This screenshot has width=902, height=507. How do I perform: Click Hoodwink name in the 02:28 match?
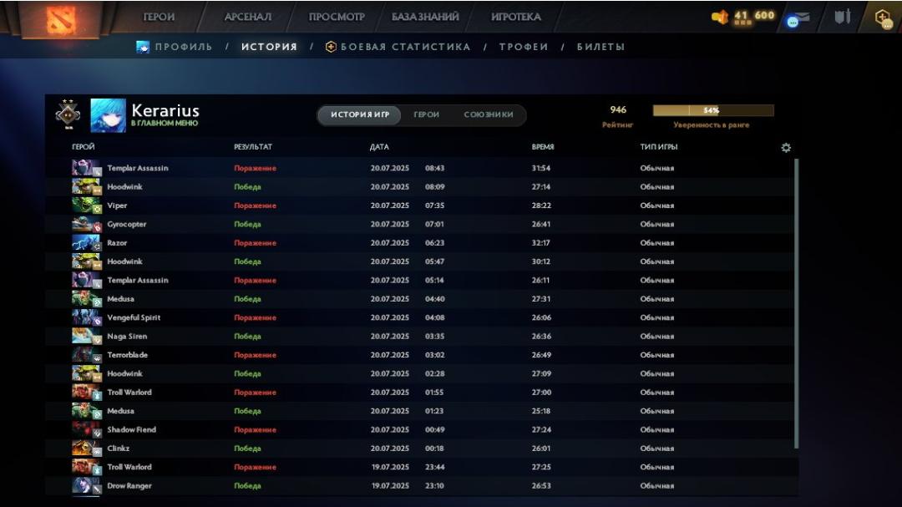click(124, 373)
